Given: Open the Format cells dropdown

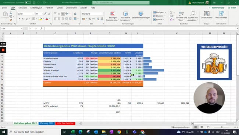Looking at the screenshot, I should (x=163, y=20).
